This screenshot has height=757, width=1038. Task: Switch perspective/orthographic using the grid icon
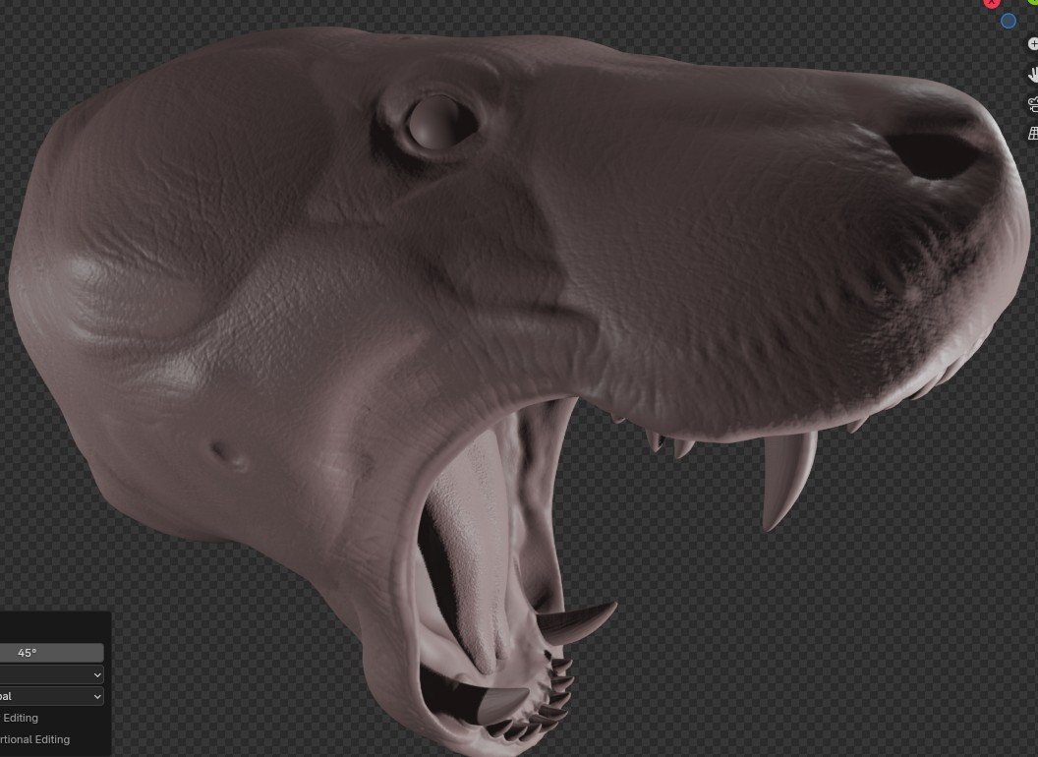pos(1033,133)
